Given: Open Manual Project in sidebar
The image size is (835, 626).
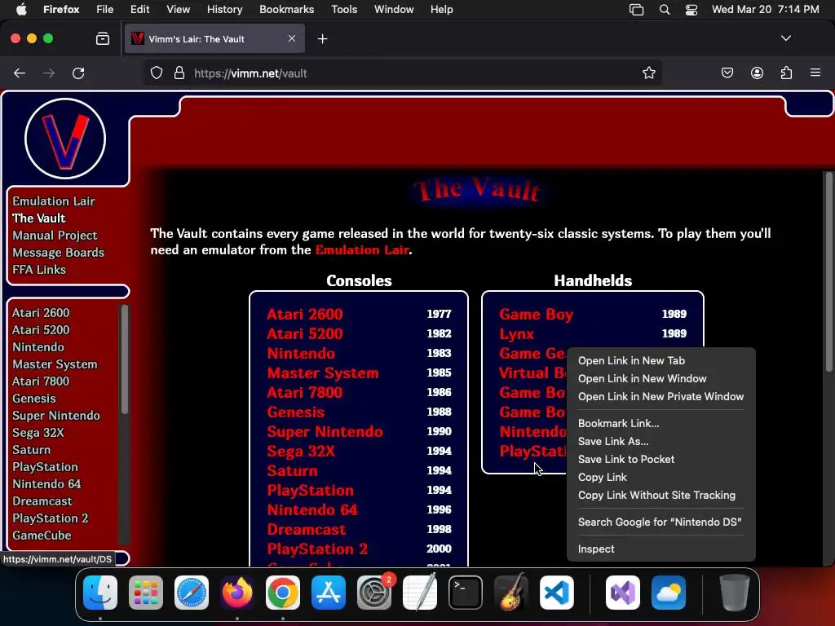Looking at the screenshot, I should click(x=55, y=236).
